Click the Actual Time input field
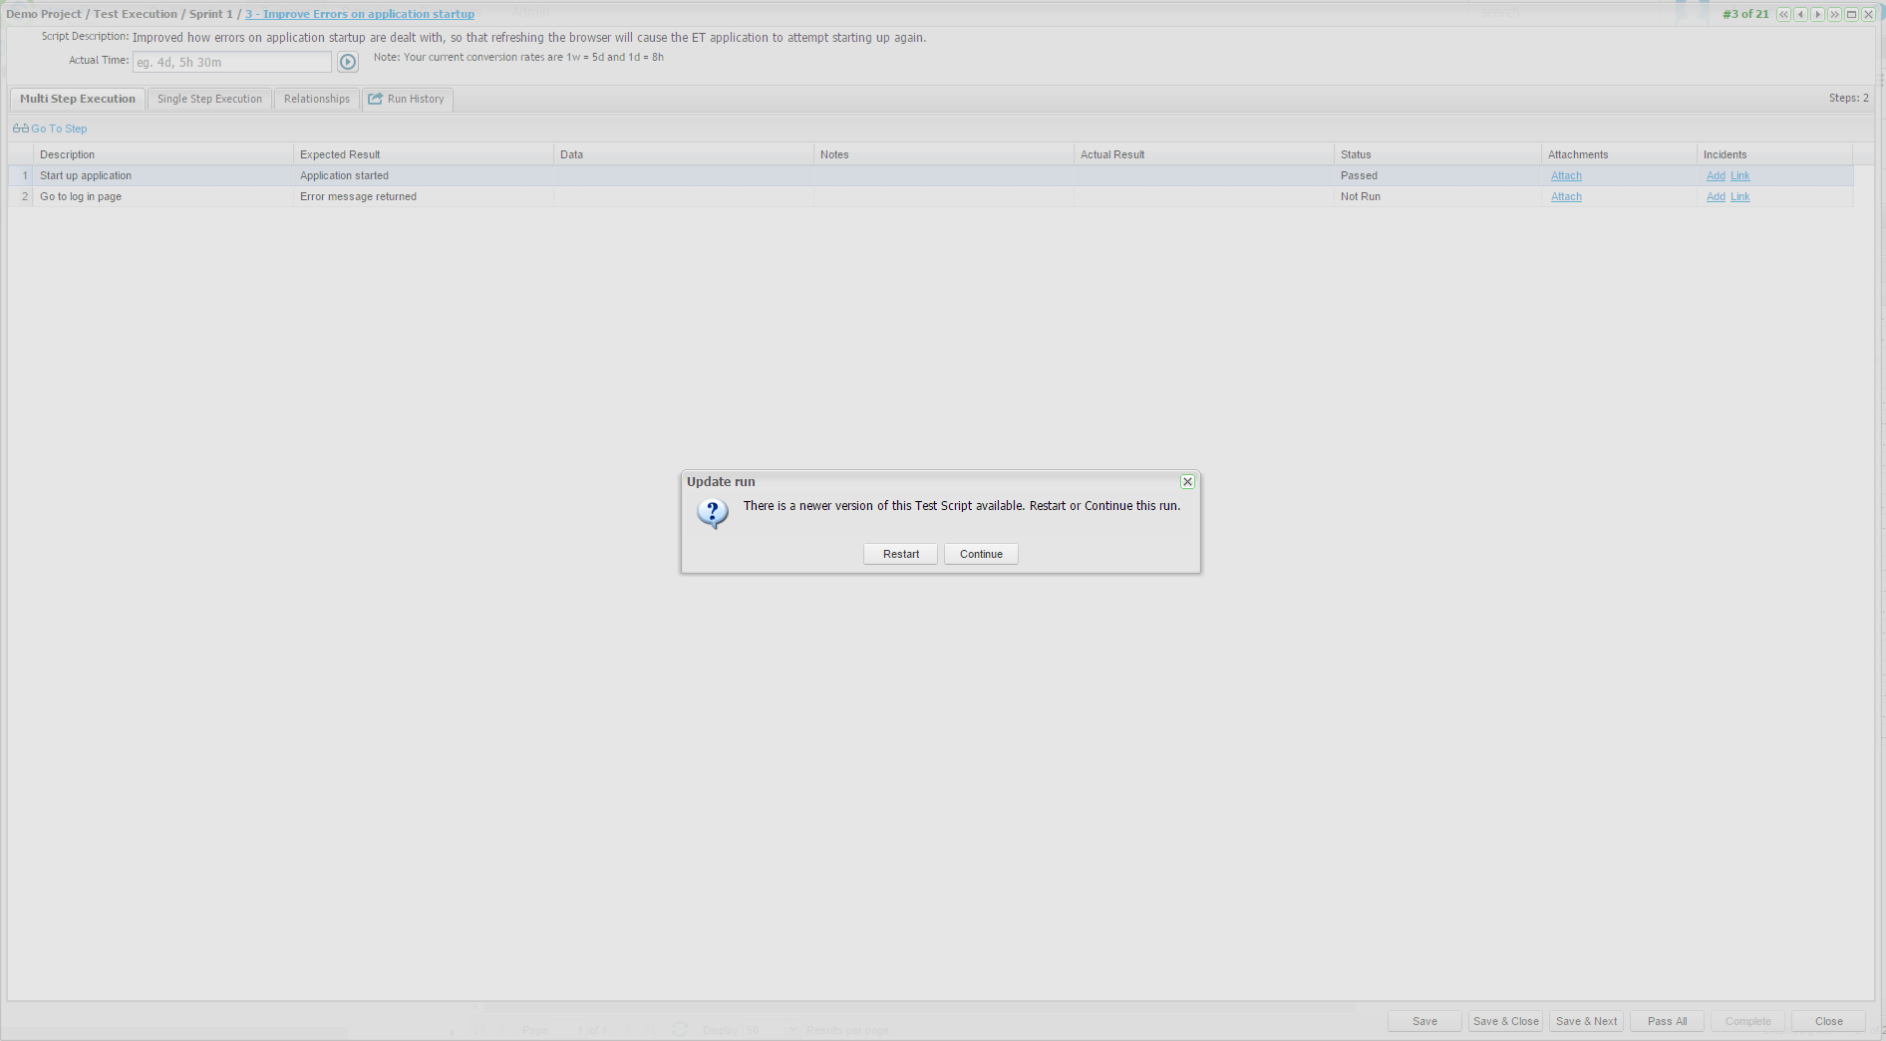 pyautogui.click(x=231, y=62)
